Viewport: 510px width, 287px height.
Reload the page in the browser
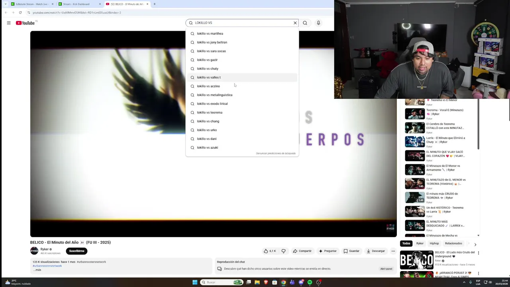tap(20, 12)
